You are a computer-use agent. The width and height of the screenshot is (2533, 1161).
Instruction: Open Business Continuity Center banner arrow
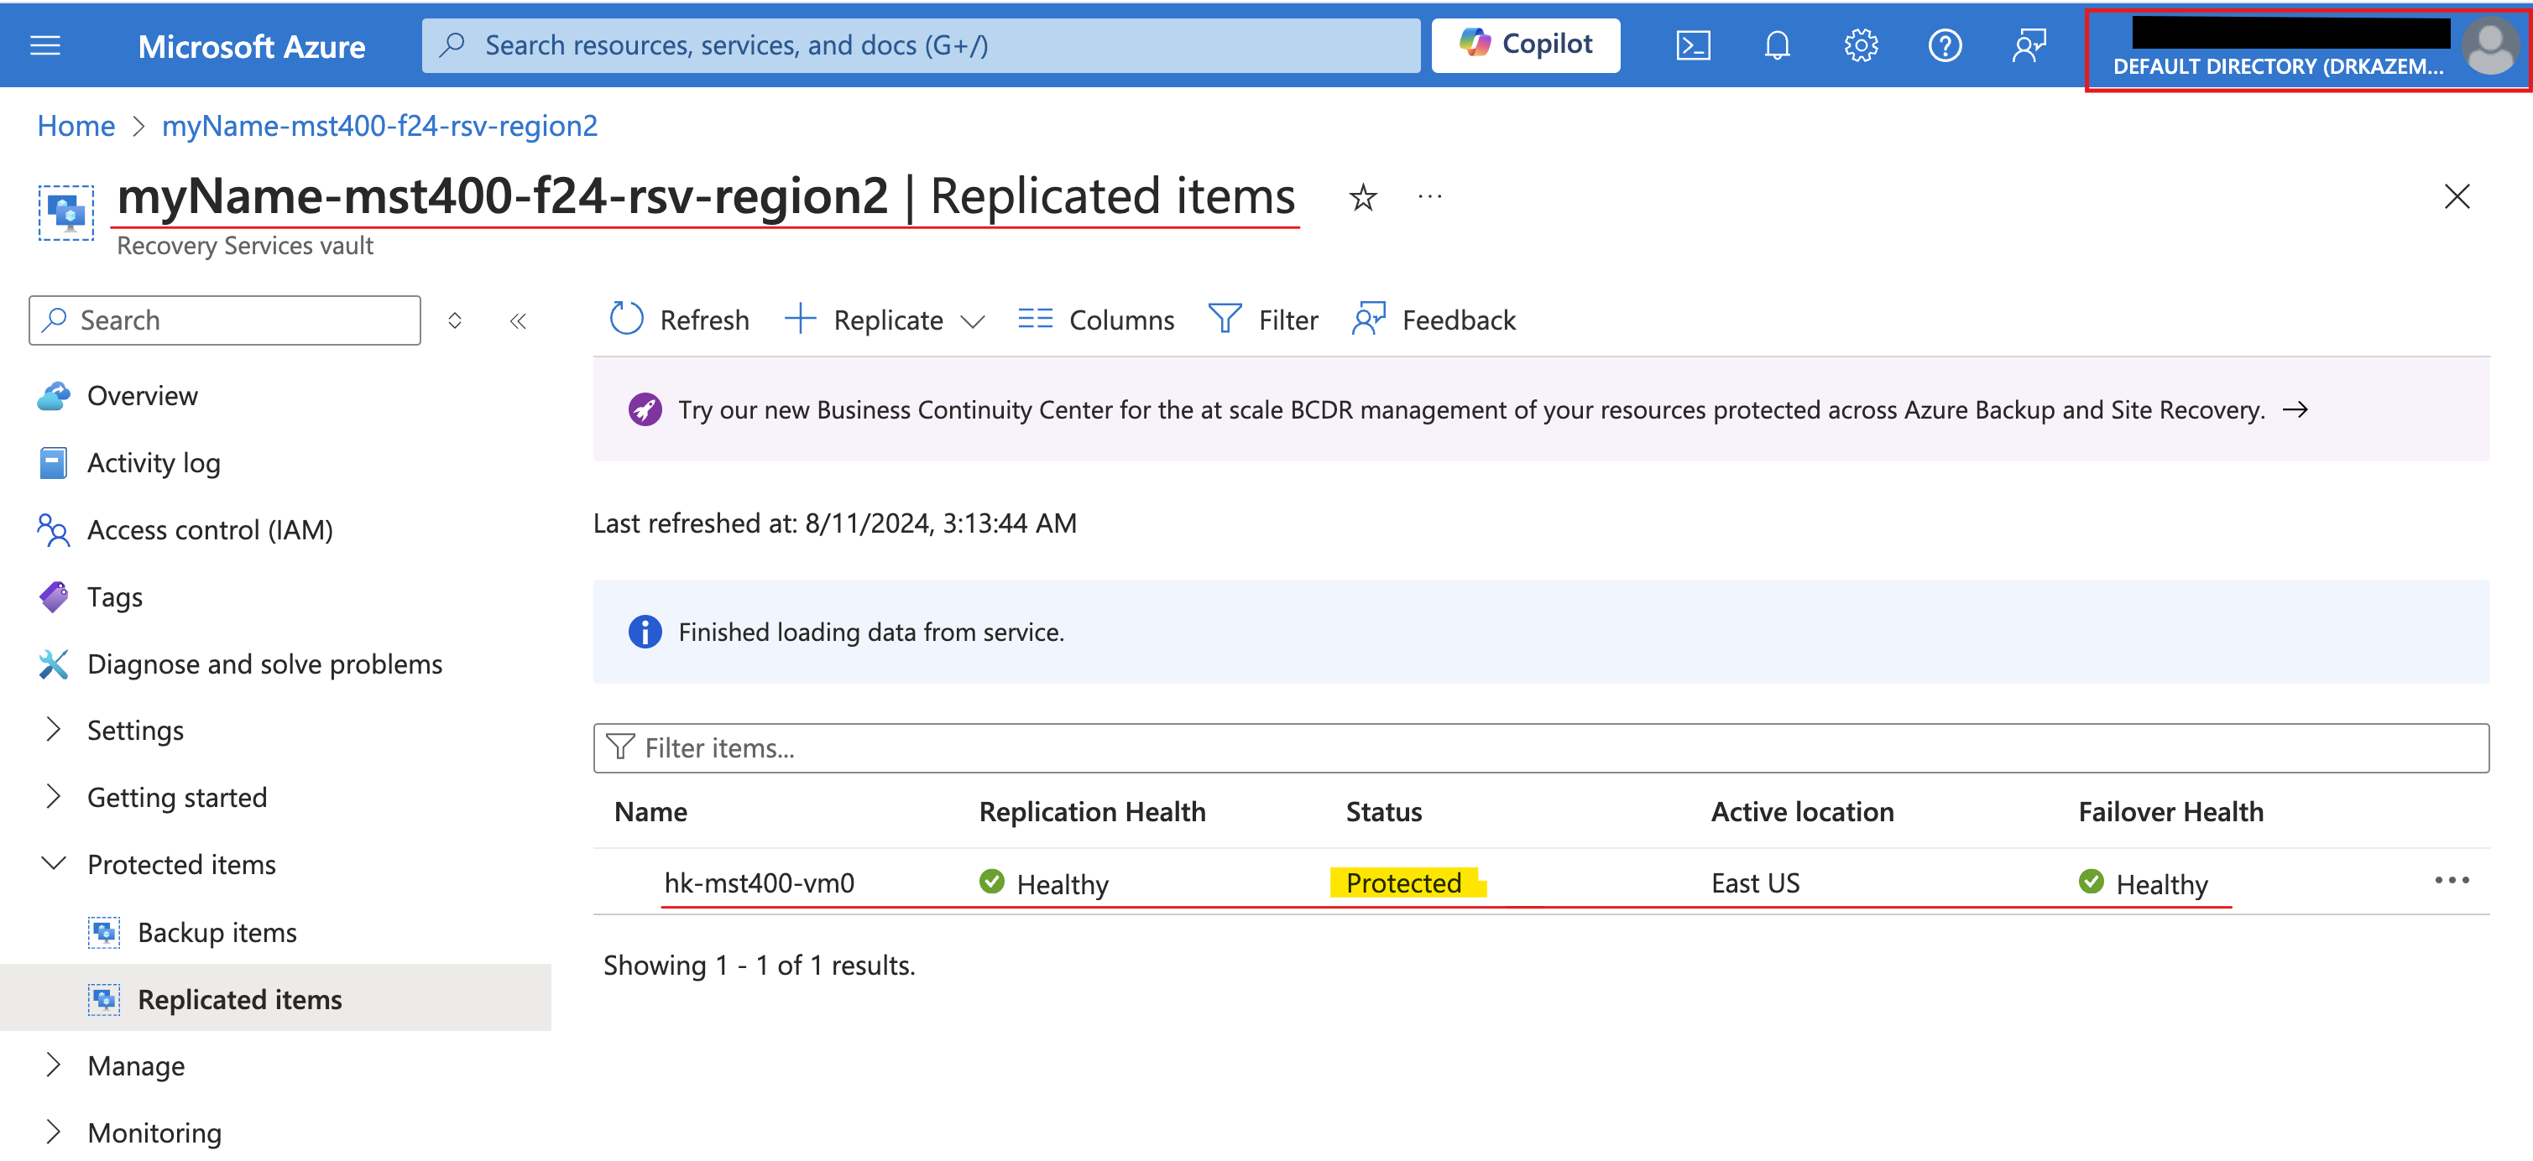tap(2295, 409)
